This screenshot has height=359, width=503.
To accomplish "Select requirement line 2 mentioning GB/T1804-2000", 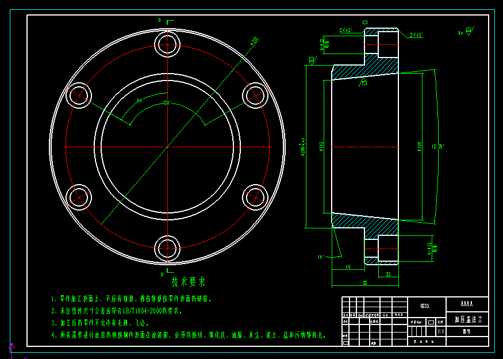I will (x=117, y=311).
